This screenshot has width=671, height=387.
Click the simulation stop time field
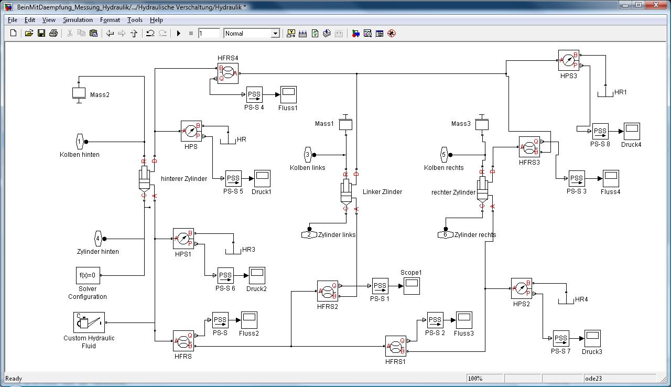[209, 33]
